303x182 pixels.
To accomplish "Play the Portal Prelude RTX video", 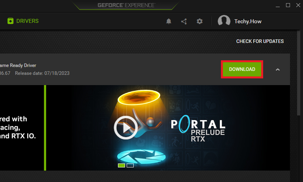I will (x=126, y=128).
